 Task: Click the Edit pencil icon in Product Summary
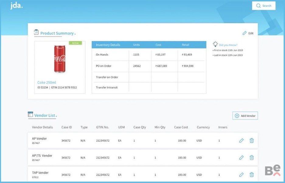coord(245,33)
